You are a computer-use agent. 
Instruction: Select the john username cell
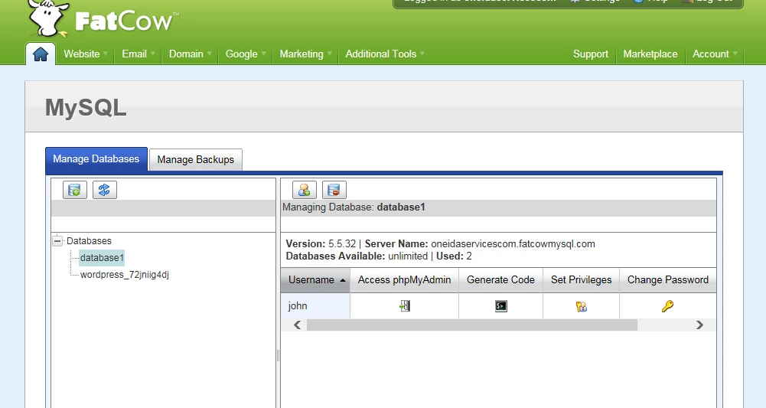[x=315, y=306]
